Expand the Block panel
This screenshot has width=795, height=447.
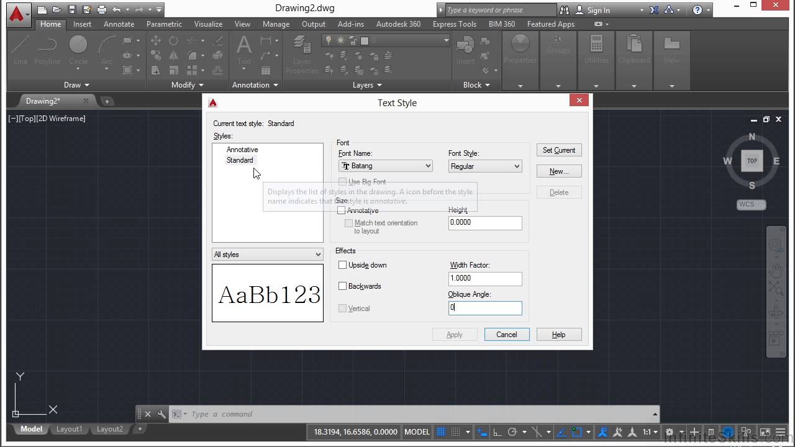pos(476,85)
